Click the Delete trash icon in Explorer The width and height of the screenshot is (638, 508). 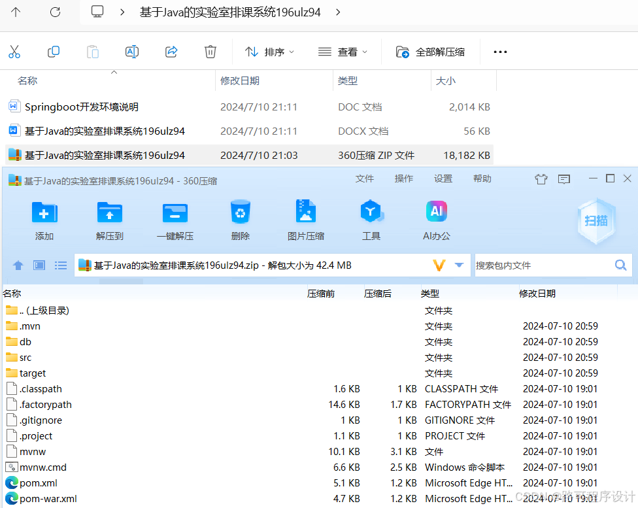pos(210,52)
